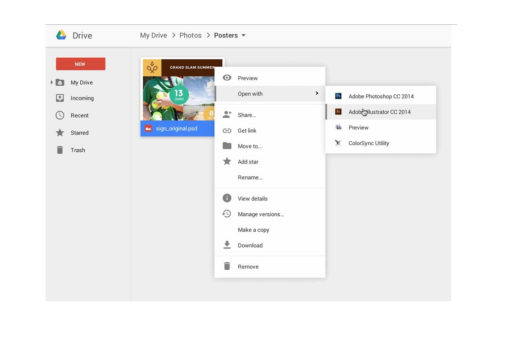Choose Add star text in context menu

pyautogui.click(x=248, y=162)
